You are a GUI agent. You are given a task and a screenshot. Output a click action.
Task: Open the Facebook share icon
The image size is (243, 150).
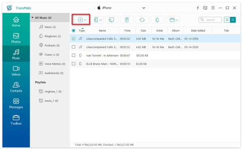198,8
